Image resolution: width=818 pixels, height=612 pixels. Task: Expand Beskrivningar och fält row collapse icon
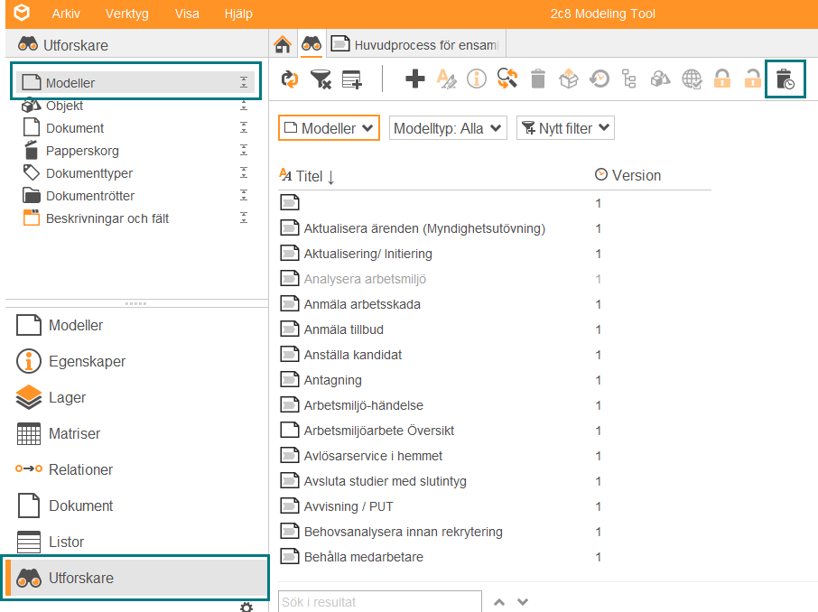click(244, 218)
